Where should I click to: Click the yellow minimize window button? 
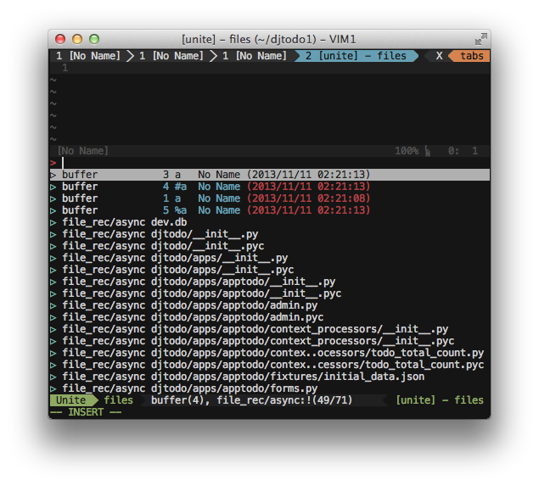pyautogui.click(x=77, y=39)
